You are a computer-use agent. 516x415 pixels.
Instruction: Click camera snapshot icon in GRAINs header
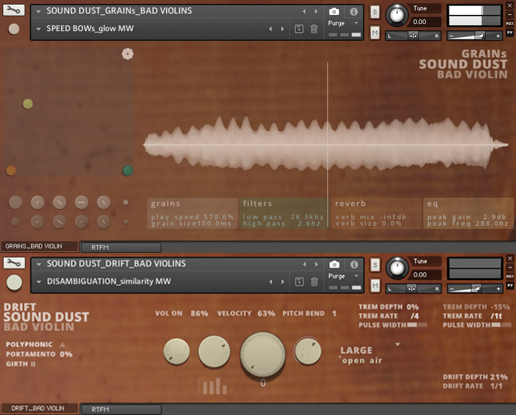334,12
